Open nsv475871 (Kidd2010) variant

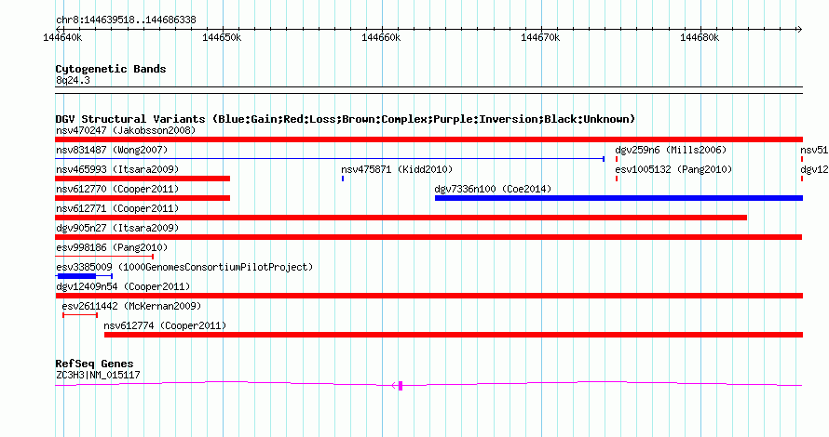click(x=397, y=169)
